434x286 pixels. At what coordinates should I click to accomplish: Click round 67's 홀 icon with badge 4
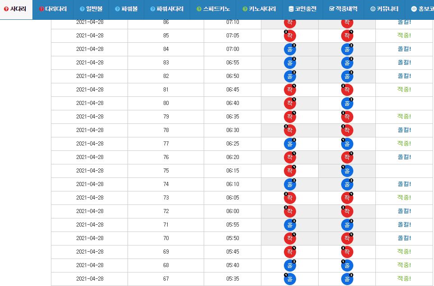point(290,279)
